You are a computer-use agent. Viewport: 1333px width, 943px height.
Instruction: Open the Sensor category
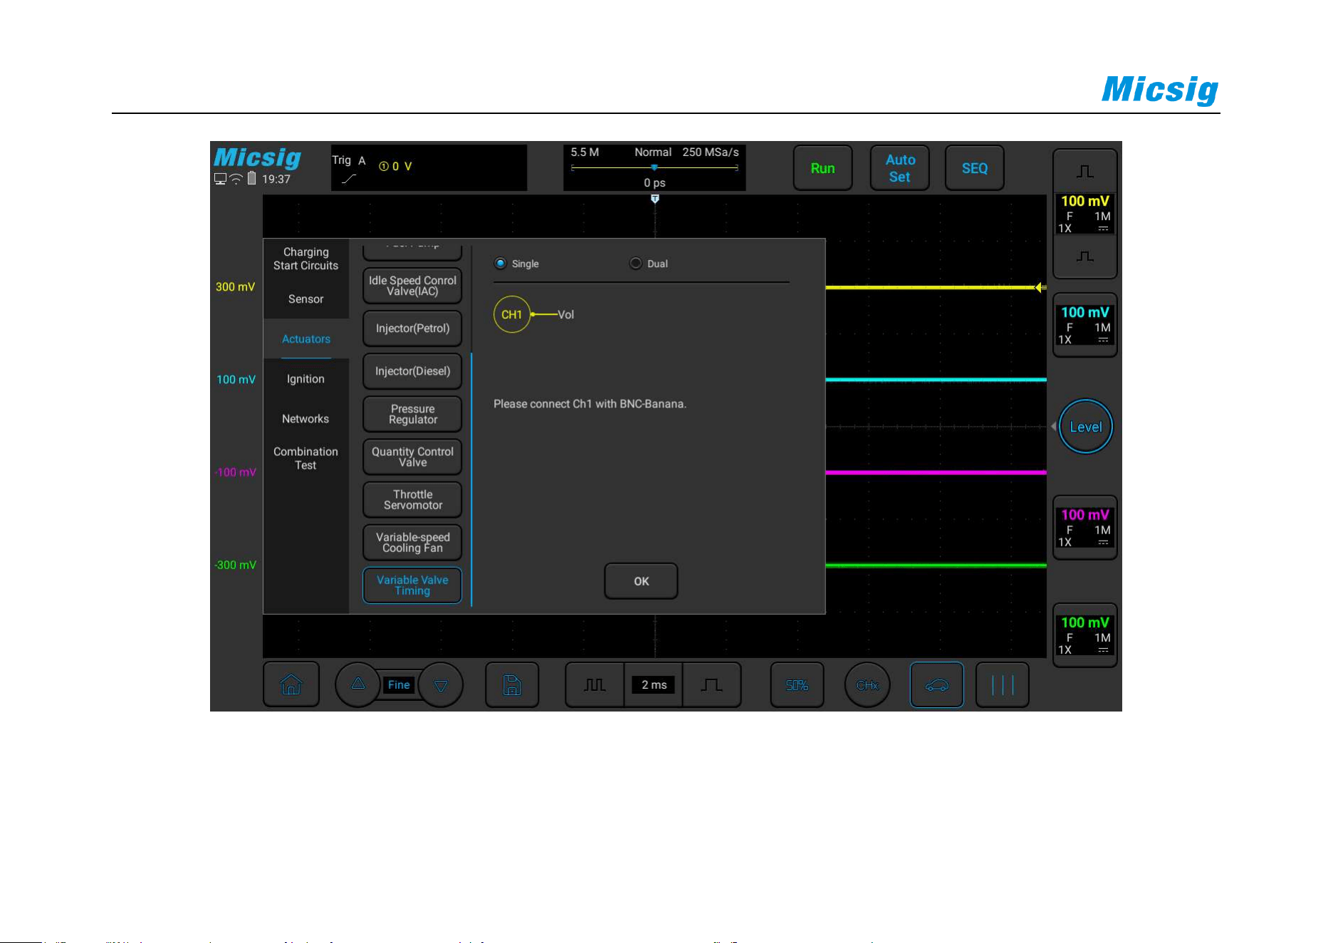click(x=305, y=299)
